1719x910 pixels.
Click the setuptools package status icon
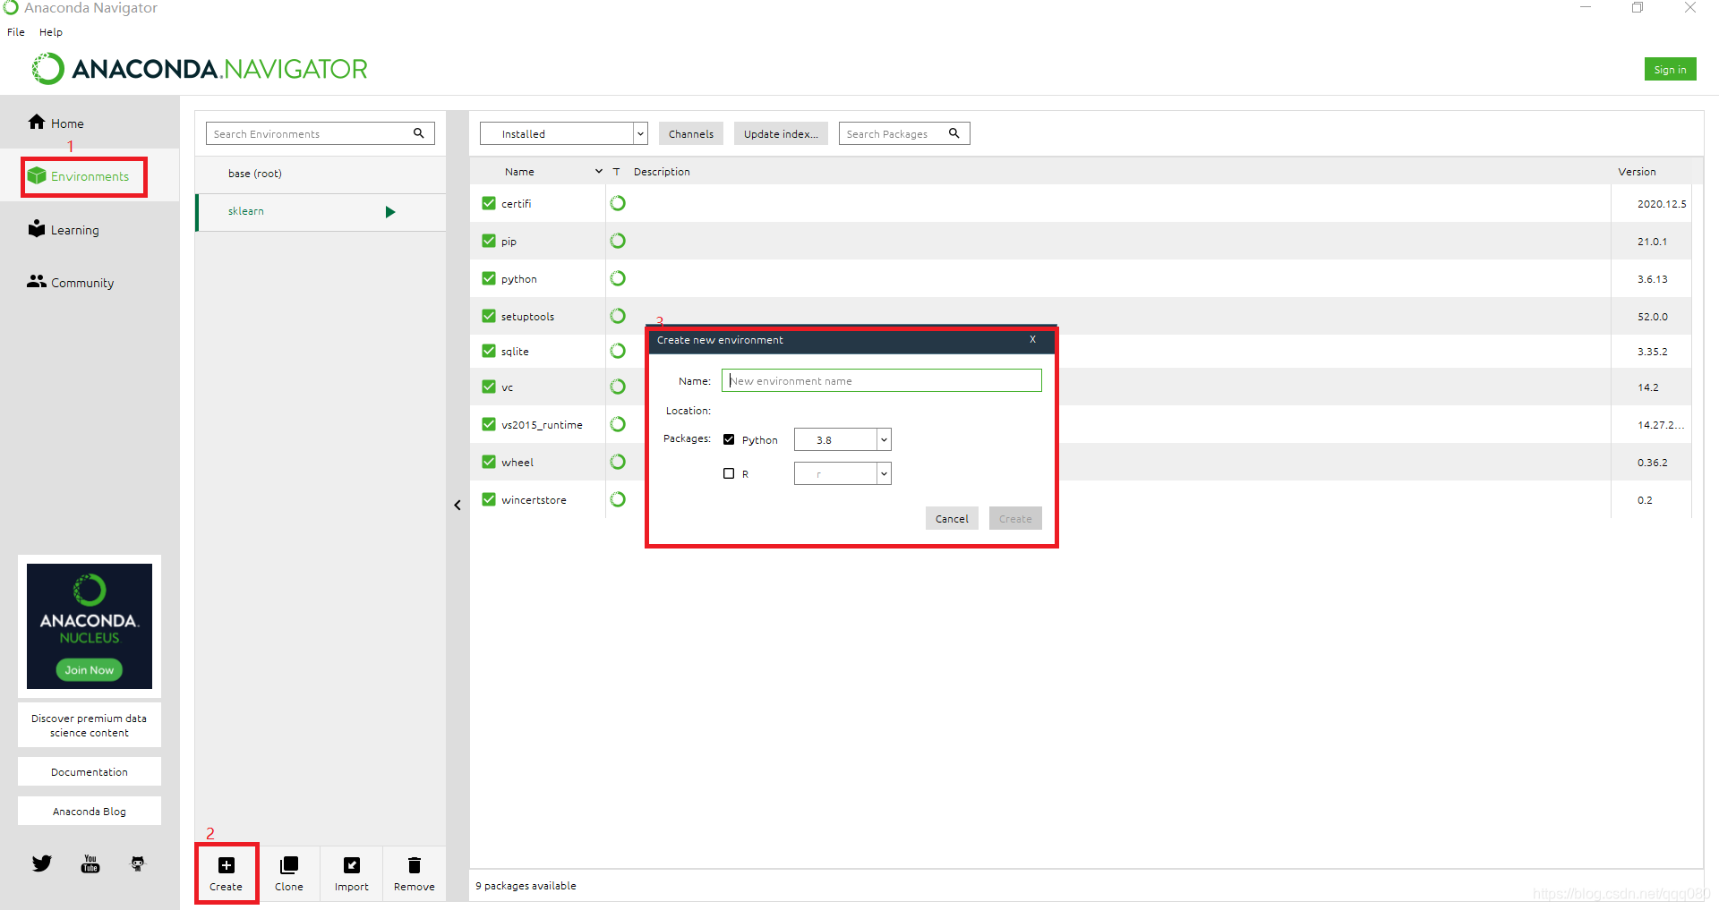pos(618,316)
